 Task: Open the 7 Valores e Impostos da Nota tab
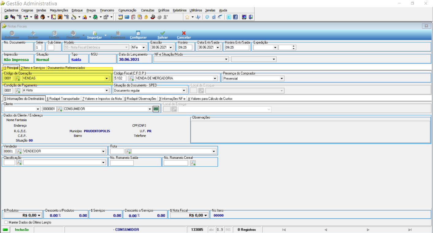coord(102,99)
